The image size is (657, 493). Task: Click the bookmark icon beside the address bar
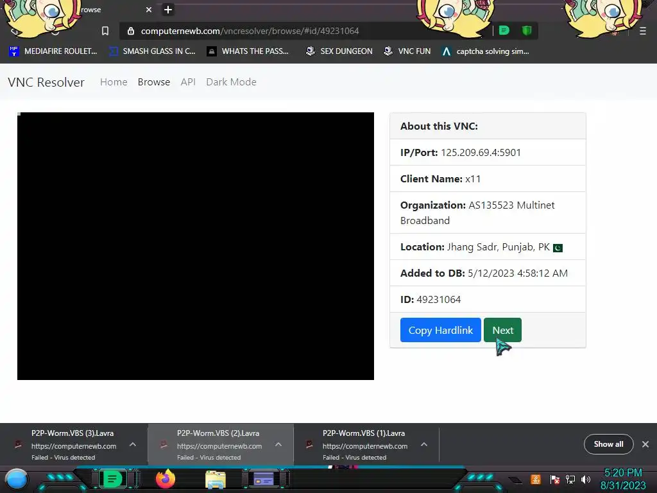point(105,31)
